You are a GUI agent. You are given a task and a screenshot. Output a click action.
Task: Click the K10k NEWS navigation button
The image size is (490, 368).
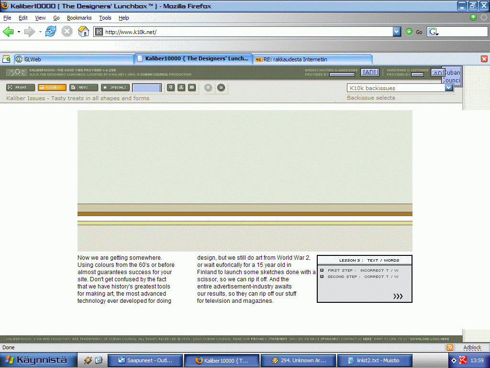[83, 87]
